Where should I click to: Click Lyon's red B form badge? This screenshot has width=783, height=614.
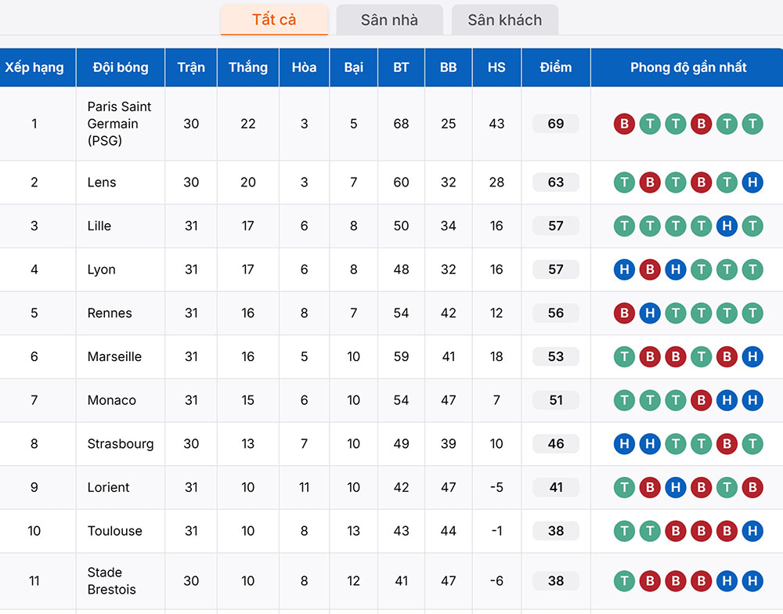click(x=650, y=269)
